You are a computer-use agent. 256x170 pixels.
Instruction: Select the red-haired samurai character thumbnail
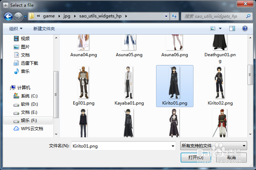click(x=219, y=123)
